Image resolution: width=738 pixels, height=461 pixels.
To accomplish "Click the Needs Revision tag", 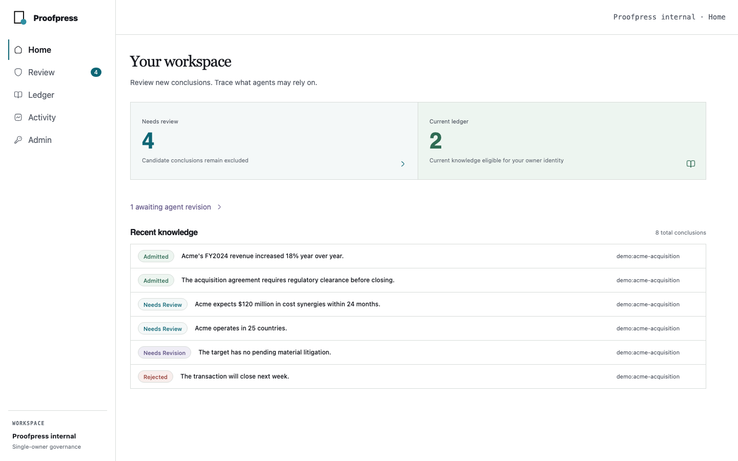I will coord(165,353).
